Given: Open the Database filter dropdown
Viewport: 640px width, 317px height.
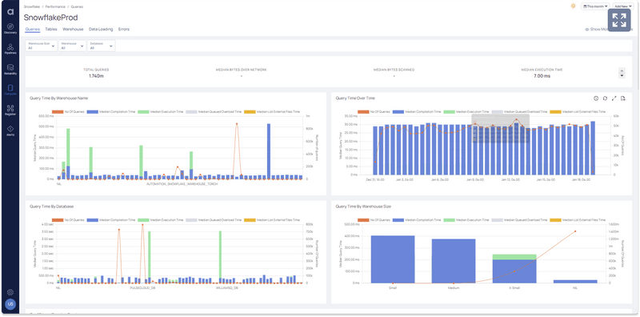Looking at the screenshot, I should click(102, 46).
